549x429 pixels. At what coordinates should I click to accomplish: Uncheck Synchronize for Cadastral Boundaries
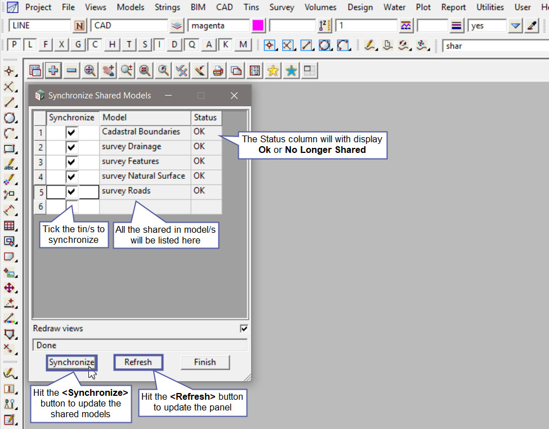pyautogui.click(x=72, y=132)
